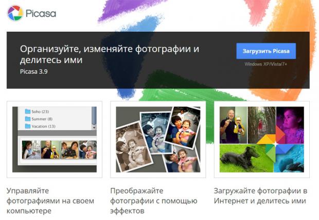Select the Summer (8) folder icon
The width and height of the screenshot is (319, 220).
click(27, 118)
